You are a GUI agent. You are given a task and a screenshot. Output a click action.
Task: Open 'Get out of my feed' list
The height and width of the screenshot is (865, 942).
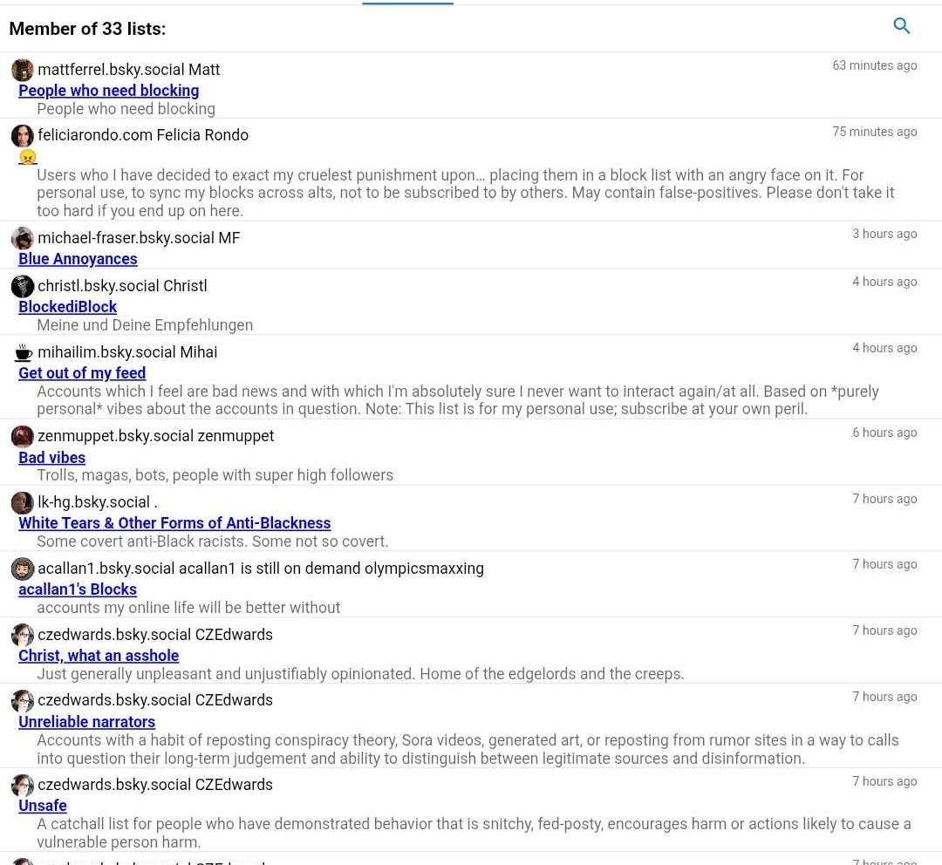click(x=82, y=373)
